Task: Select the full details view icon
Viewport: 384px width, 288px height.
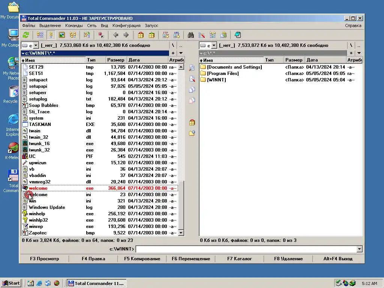Action: point(51,35)
